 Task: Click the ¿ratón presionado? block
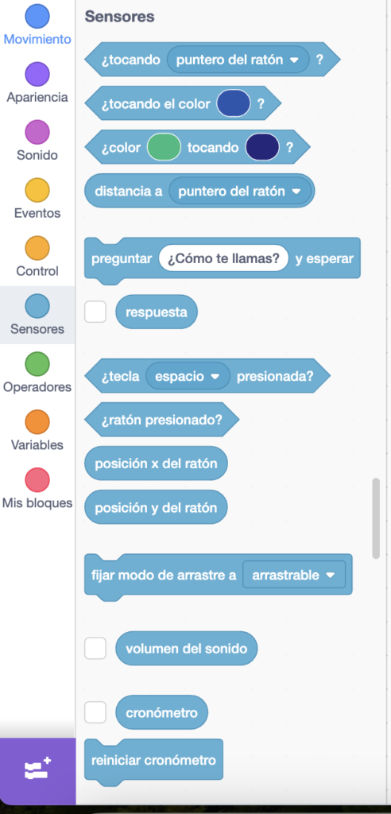tap(161, 420)
